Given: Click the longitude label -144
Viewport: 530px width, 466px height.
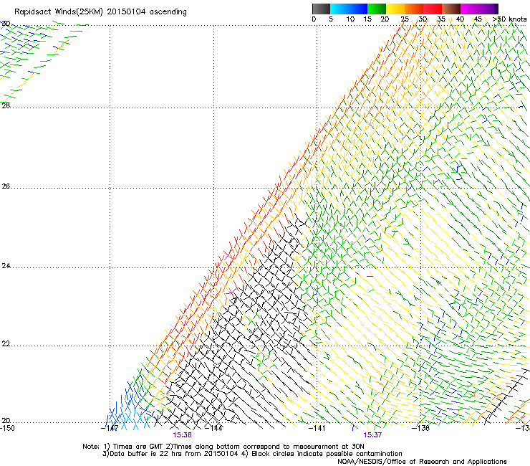Looking at the screenshot, I should pos(214,428).
